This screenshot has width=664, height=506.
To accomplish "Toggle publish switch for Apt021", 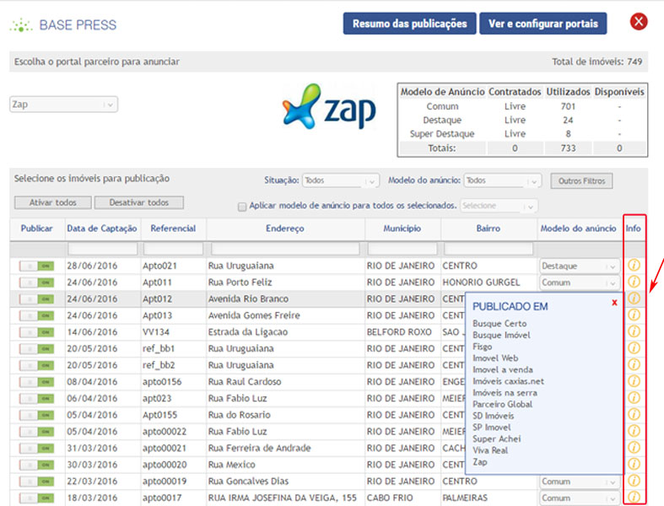I will 36,266.
